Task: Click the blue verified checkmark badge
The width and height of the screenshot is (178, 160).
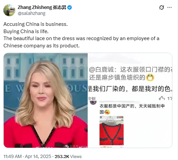Action: (x=70, y=8)
